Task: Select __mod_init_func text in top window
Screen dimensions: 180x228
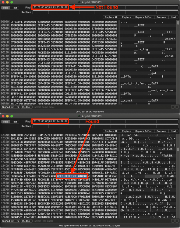Action: [x=133, y=84]
